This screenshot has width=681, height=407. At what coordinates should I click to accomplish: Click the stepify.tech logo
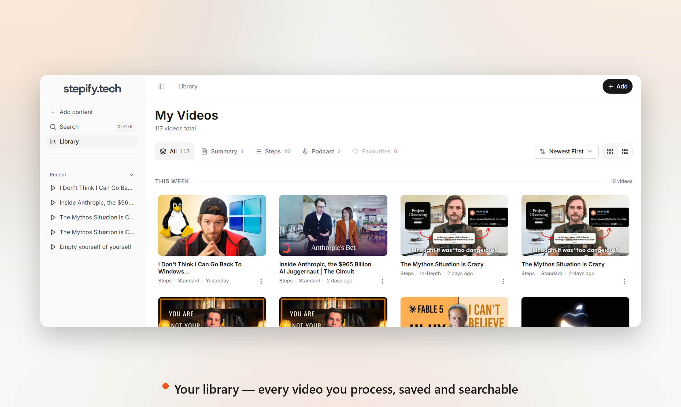pos(92,89)
